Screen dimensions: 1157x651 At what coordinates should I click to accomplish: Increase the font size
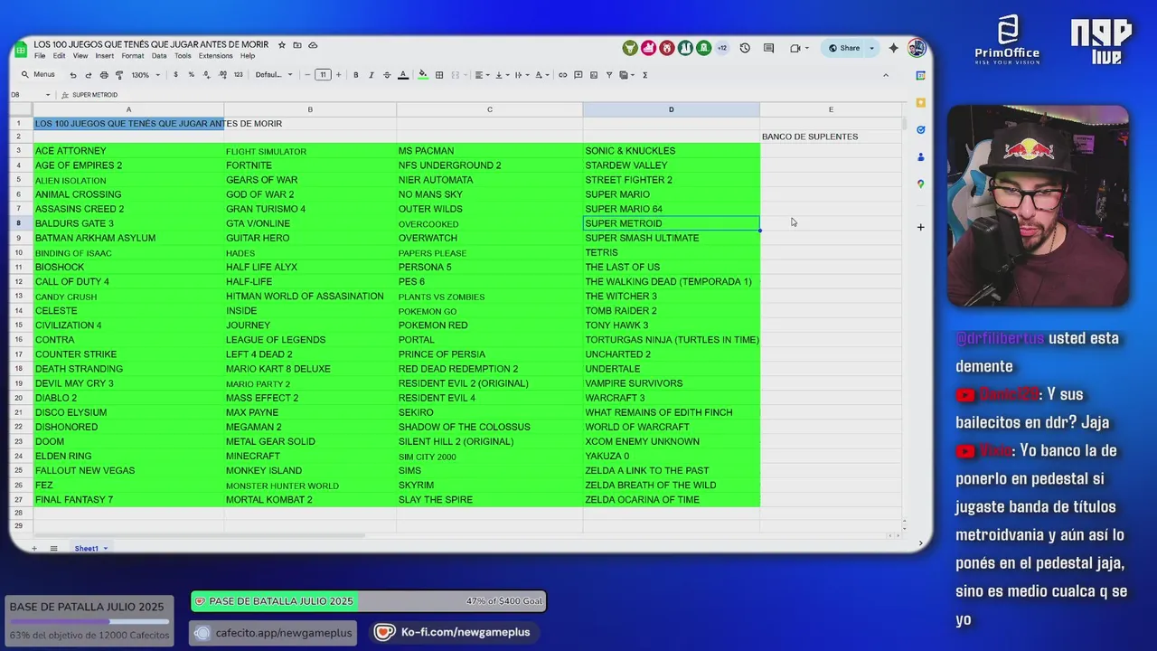click(x=338, y=75)
